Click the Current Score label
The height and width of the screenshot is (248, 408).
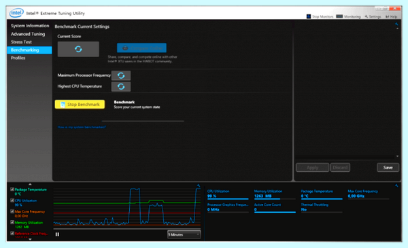click(69, 37)
